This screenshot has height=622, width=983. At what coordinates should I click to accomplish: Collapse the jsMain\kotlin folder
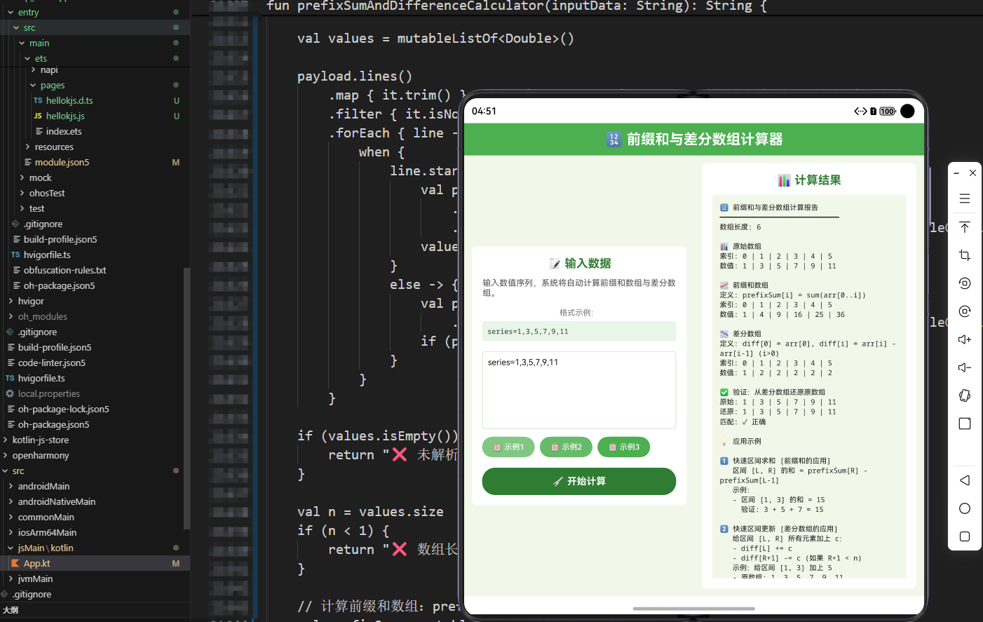point(11,548)
